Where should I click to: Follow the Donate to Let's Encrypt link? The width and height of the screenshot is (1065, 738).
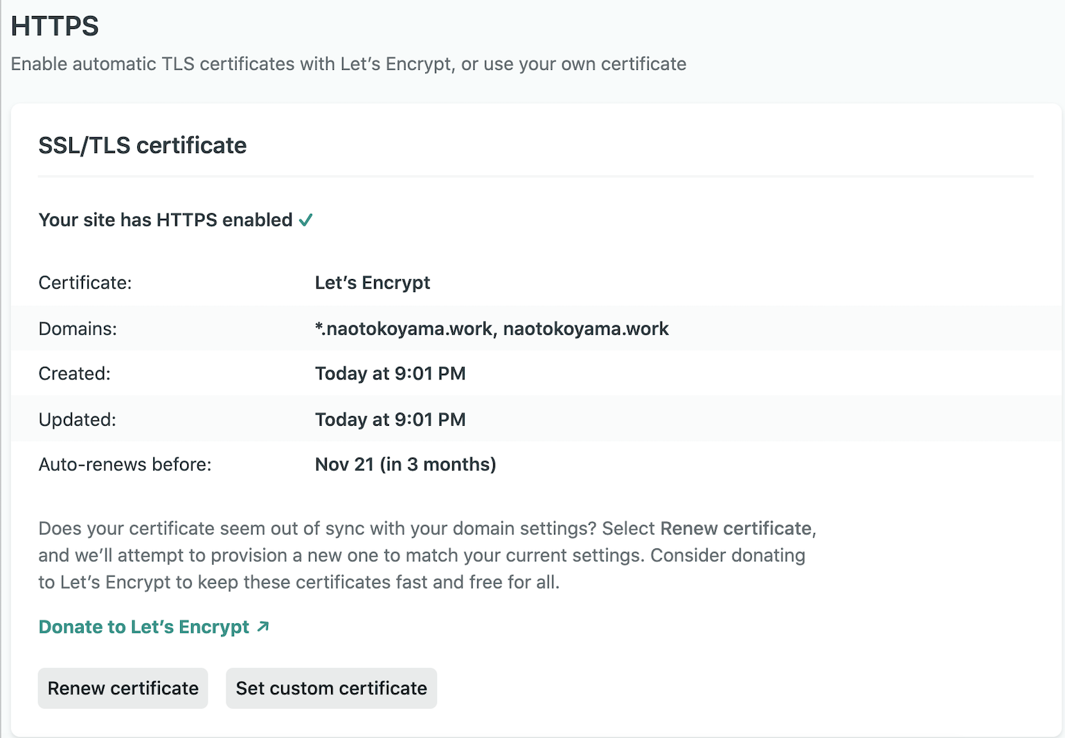(x=144, y=627)
